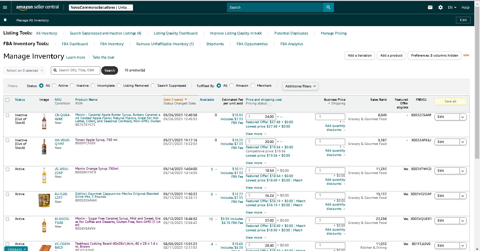Image resolution: width=480 pixels, height=251 pixels.
Task: Click the price field for Monin Orange Syrup
Action: tap(261, 170)
